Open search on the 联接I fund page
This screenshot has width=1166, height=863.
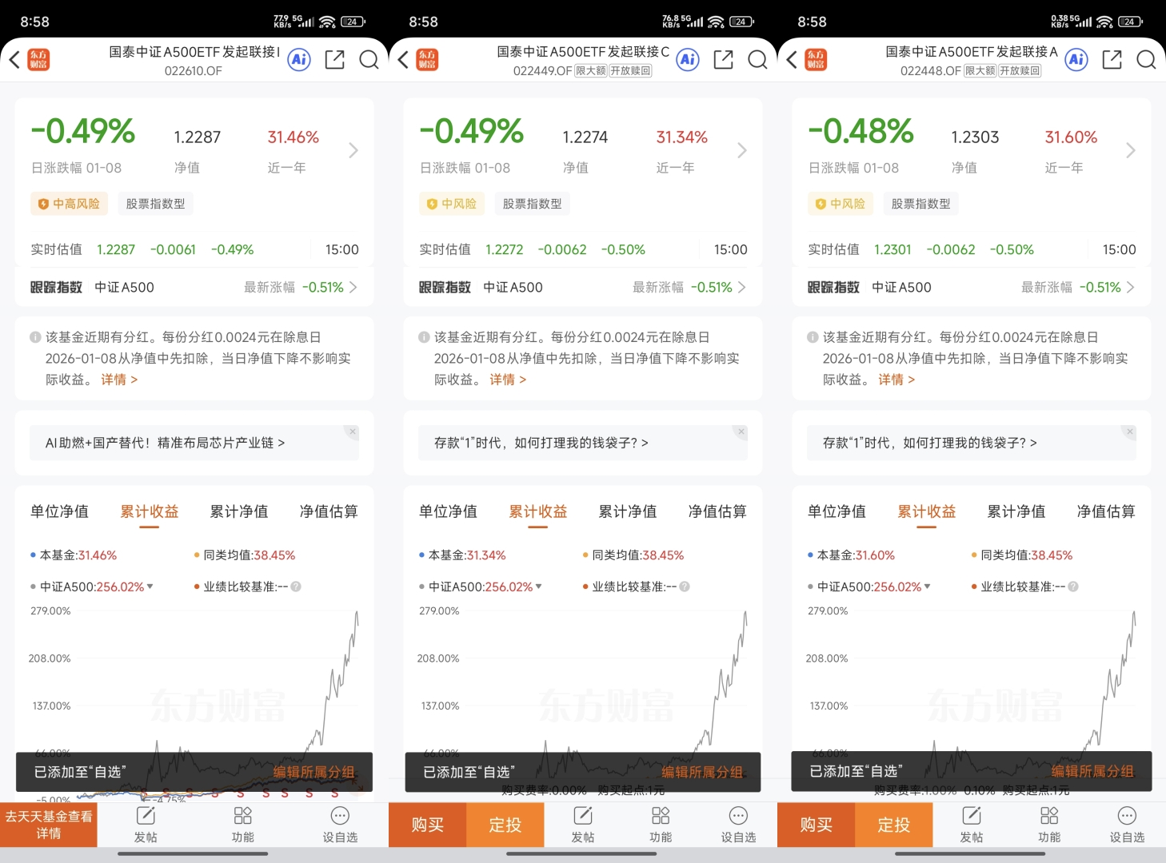coord(369,60)
